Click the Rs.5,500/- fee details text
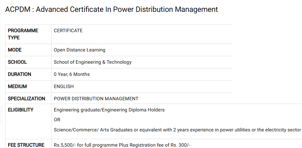Screen dimensions: 302x148 click(122, 145)
